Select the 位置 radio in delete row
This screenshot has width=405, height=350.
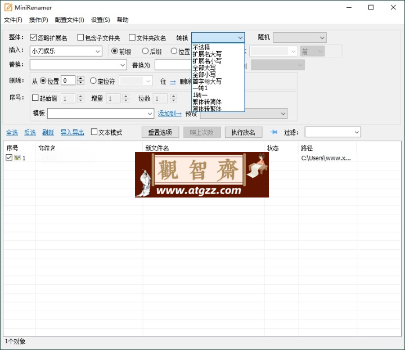click(x=43, y=81)
